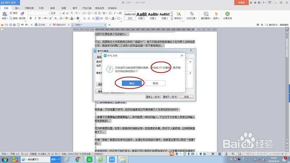Viewport: 290px width, 163px height.
Task: Open Chrome from the Windows taskbar
Action: point(78,159)
